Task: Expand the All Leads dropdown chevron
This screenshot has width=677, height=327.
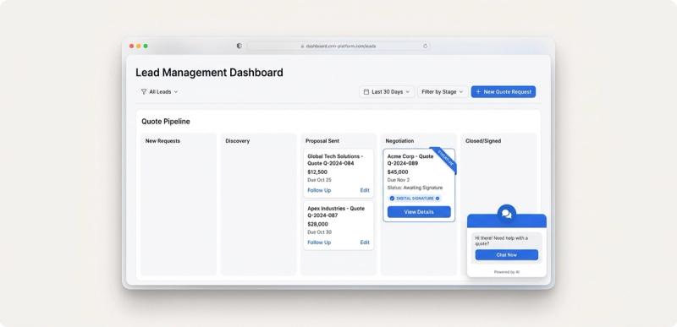Action: tap(176, 92)
